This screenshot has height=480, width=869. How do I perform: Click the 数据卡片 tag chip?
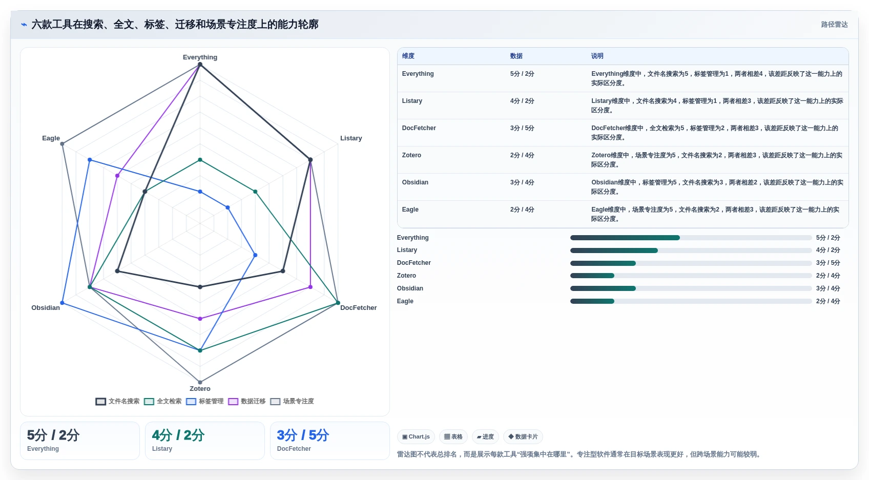[523, 437]
